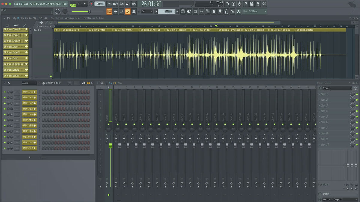The height and width of the screenshot is (202, 360).
Task: Open the Audio channel filter dropdown
Action: coord(29,83)
